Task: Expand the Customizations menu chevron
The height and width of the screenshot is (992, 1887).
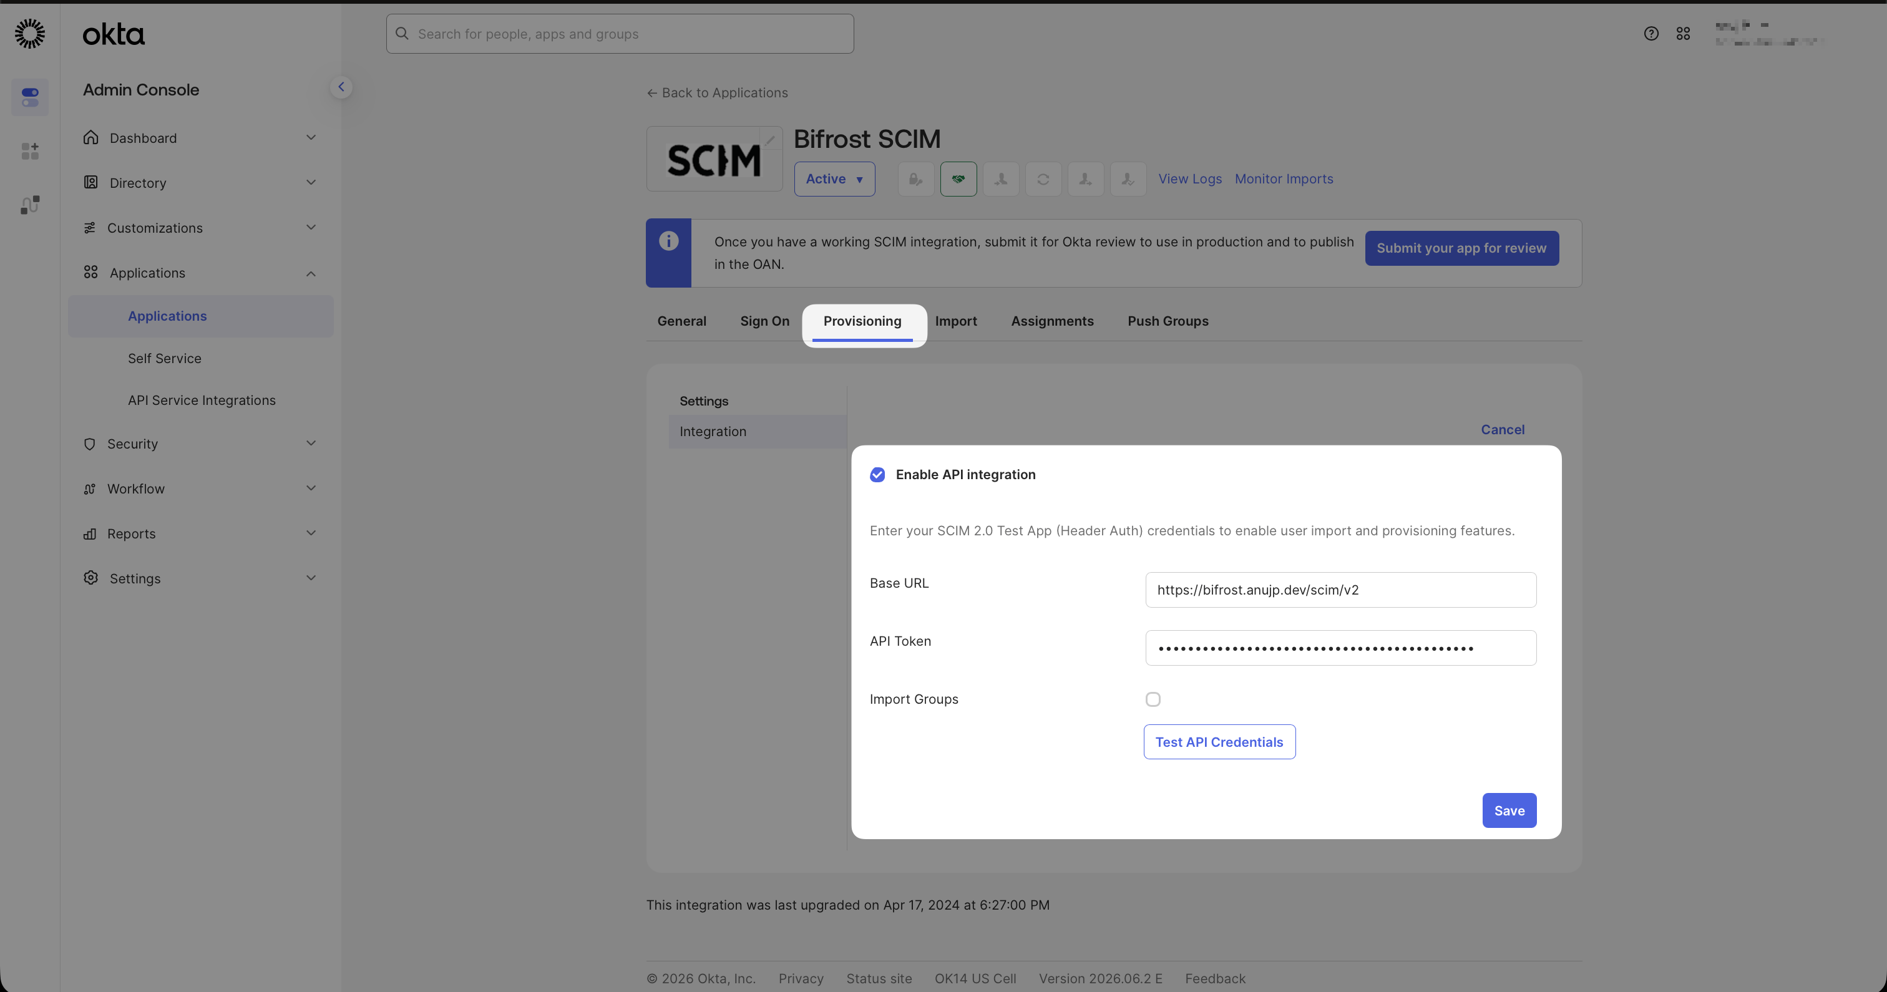Action: (x=311, y=228)
